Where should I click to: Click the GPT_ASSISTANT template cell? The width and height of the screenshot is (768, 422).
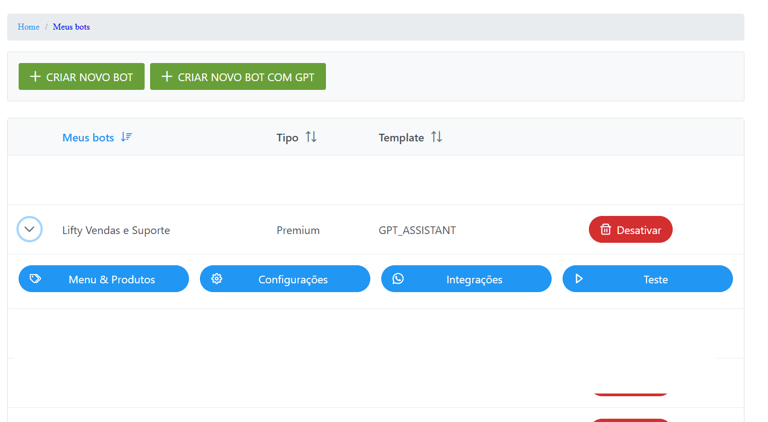pos(417,230)
